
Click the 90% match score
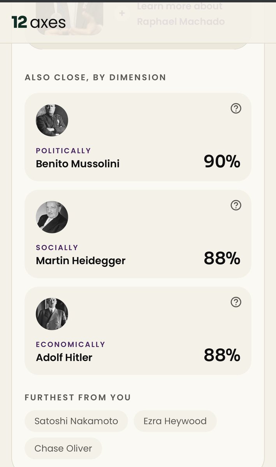tap(222, 161)
